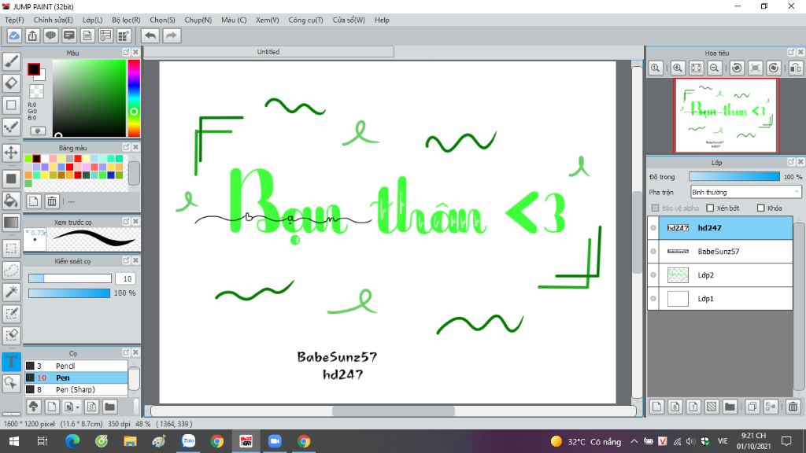Toggle visibility of BabeSunz57 layer
Screen dimensions: 806x453
(x=653, y=252)
